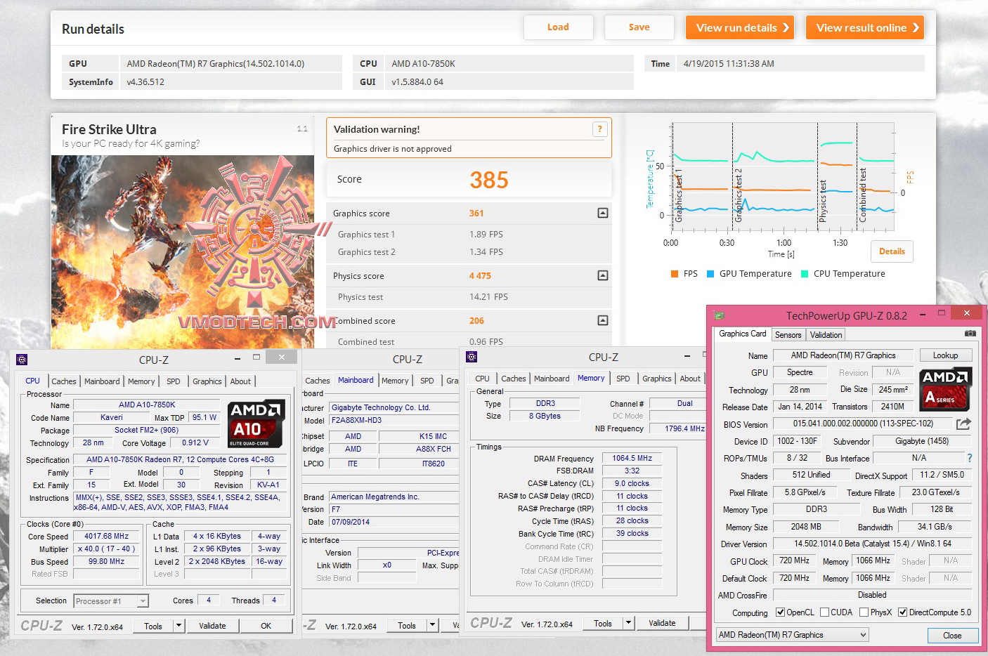Toggle the DirectCompute 5.0 checkbox
This screenshot has height=656, width=988.
(903, 612)
